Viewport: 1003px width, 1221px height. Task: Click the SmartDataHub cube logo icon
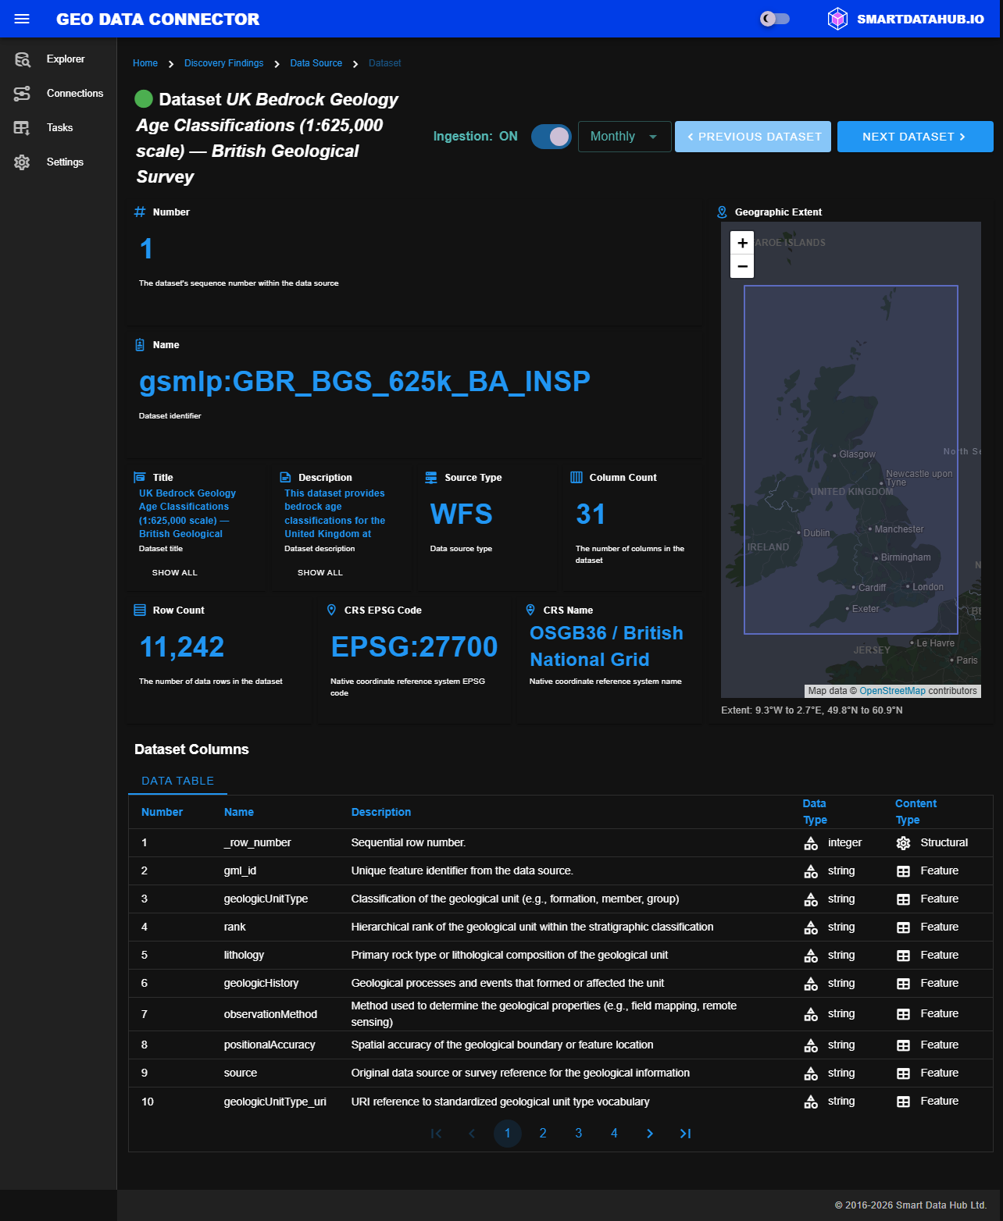pyautogui.click(x=837, y=19)
